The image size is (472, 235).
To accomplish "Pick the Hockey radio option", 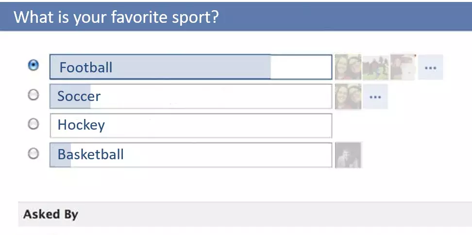I will 33,124.
